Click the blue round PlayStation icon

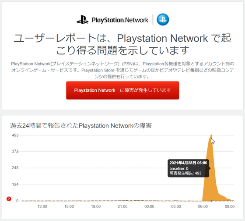click(163, 19)
